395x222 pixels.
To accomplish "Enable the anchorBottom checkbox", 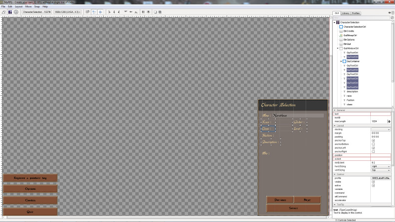I will click(x=373, y=144).
